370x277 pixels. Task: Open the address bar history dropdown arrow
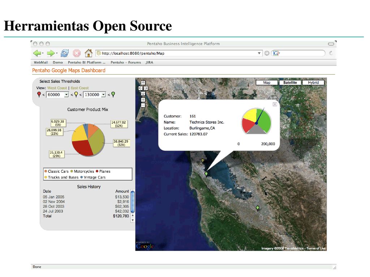tap(259, 53)
